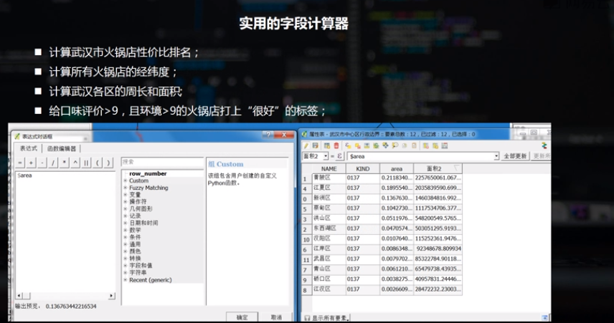Image resolution: width=614 pixels, height=323 pixels.
Task: Click the $area expression field in attribute table
Action: [420, 156]
